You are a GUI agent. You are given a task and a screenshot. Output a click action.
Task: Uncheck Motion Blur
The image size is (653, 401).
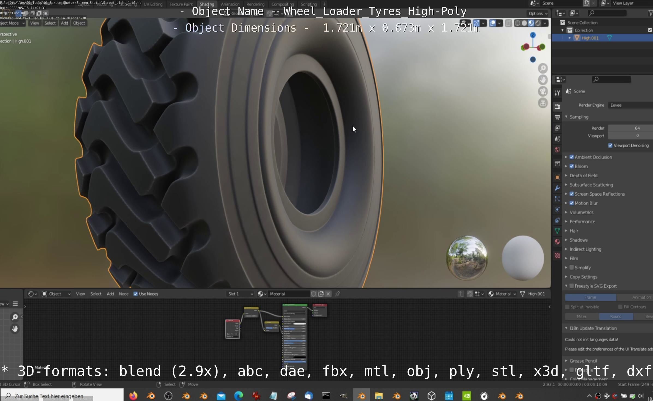tap(572, 203)
